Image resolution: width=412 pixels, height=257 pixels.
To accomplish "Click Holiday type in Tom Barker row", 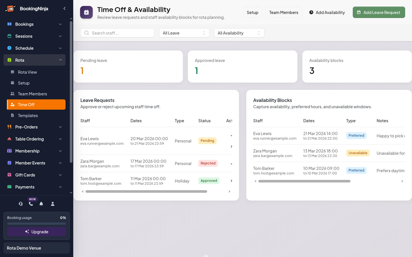I will click(x=182, y=181).
